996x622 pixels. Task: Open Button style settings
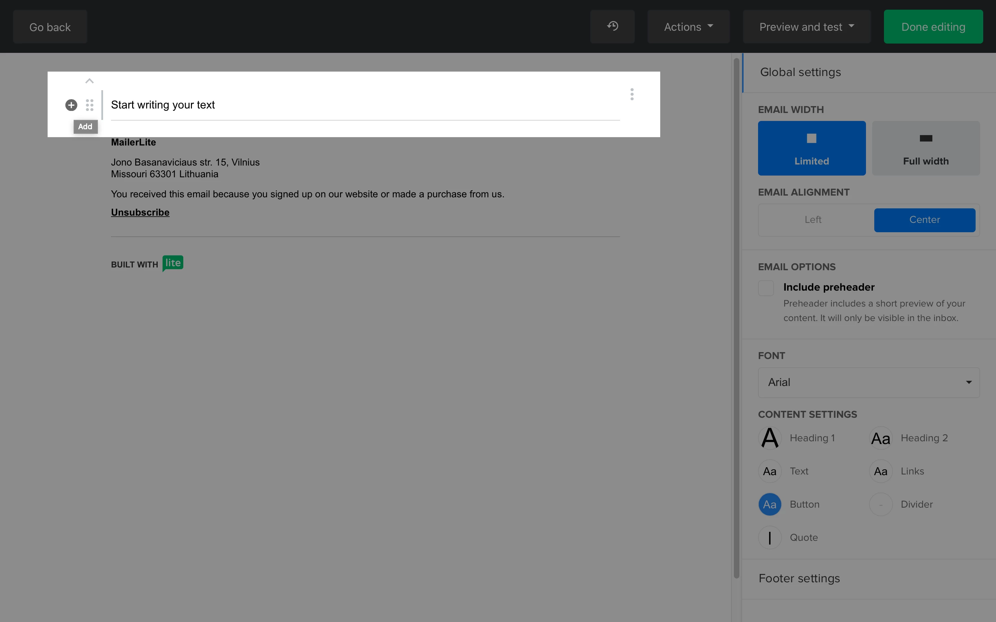769,504
